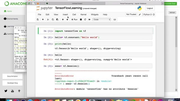Save the notebook with the floppy icon
The height and width of the screenshot is (101, 180).
[x=38, y=20]
